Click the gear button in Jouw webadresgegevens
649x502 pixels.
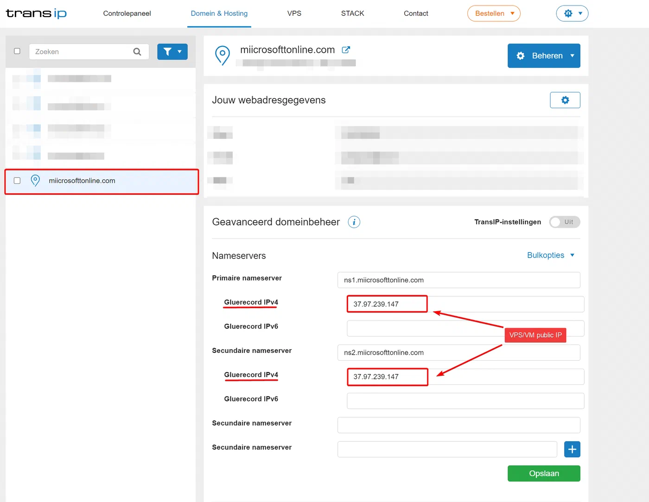[565, 100]
